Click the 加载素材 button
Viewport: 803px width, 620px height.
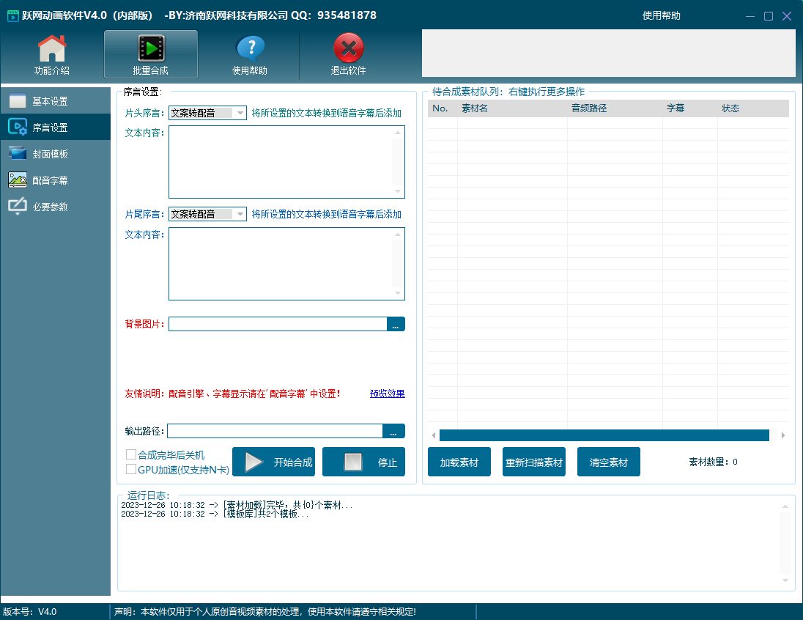tap(459, 462)
